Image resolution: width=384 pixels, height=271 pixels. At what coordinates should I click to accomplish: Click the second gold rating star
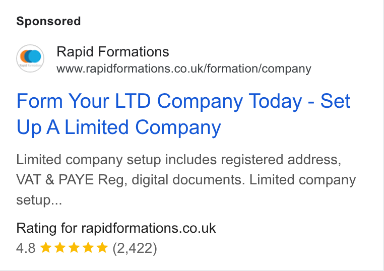tap(60, 247)
